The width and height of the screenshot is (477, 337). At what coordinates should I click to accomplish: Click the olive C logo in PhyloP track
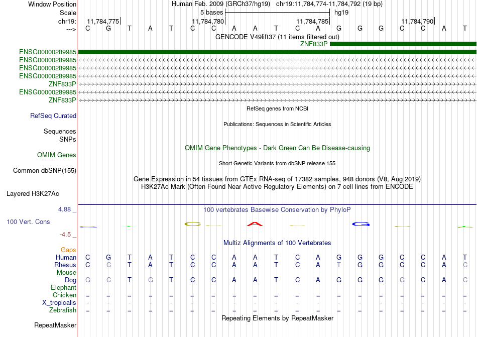(193, 224)
